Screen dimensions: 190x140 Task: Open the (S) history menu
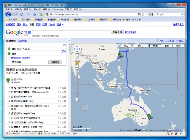[x=37, y=9]
